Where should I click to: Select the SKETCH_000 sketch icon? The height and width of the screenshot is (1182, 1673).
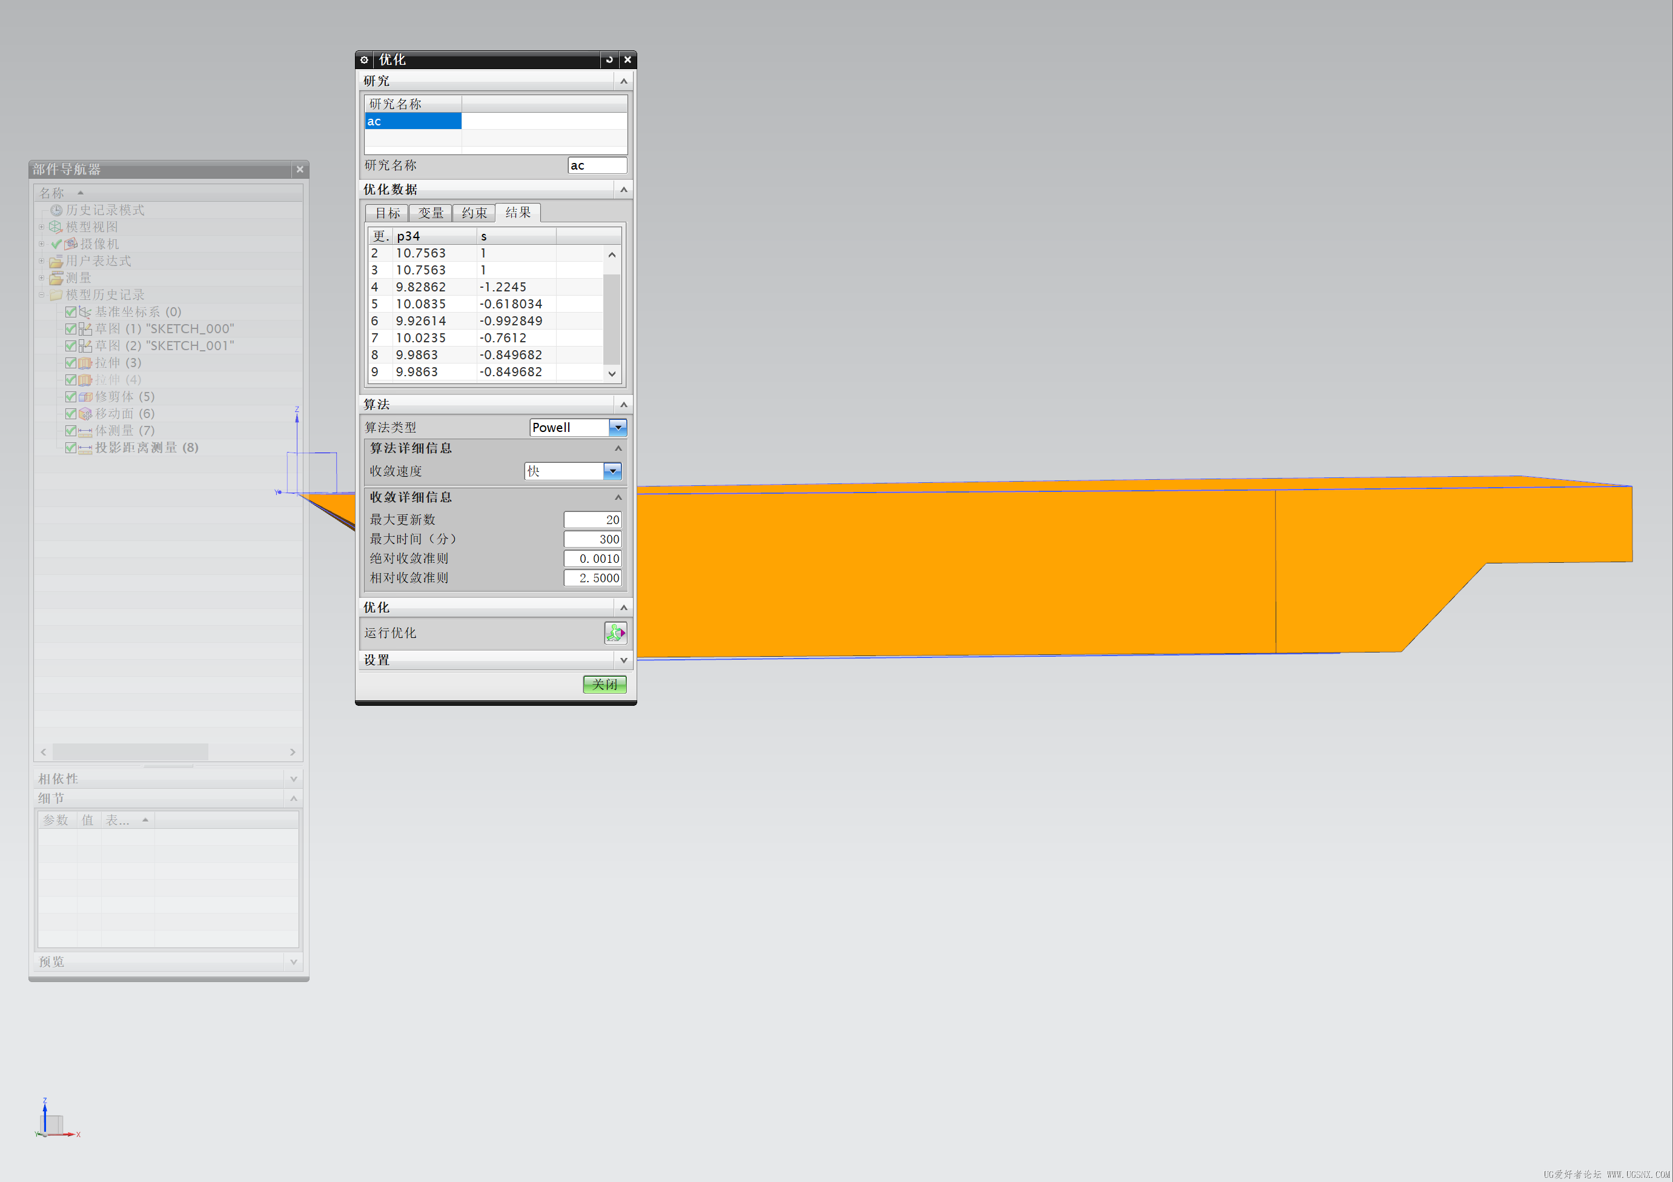(x=85, y=328)
